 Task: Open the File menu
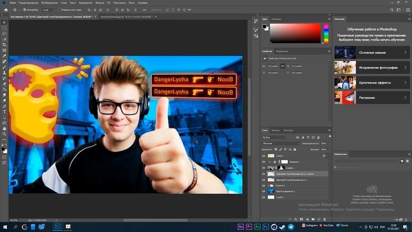(13, 3)
